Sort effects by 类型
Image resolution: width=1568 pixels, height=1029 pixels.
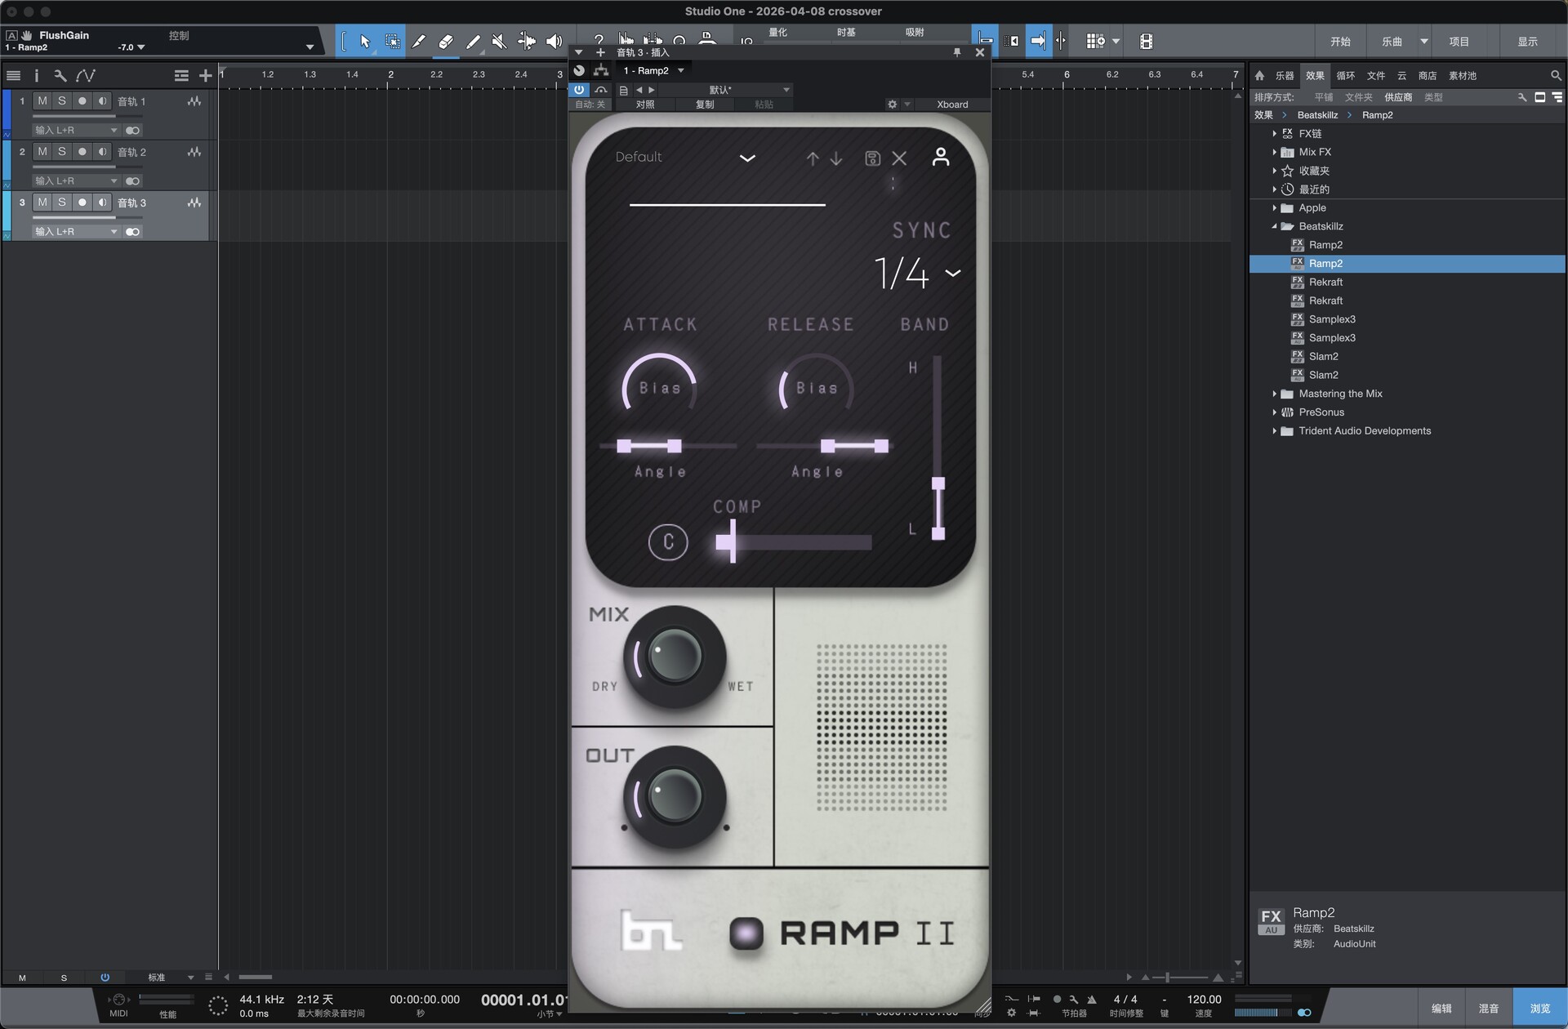[1433, 97]
